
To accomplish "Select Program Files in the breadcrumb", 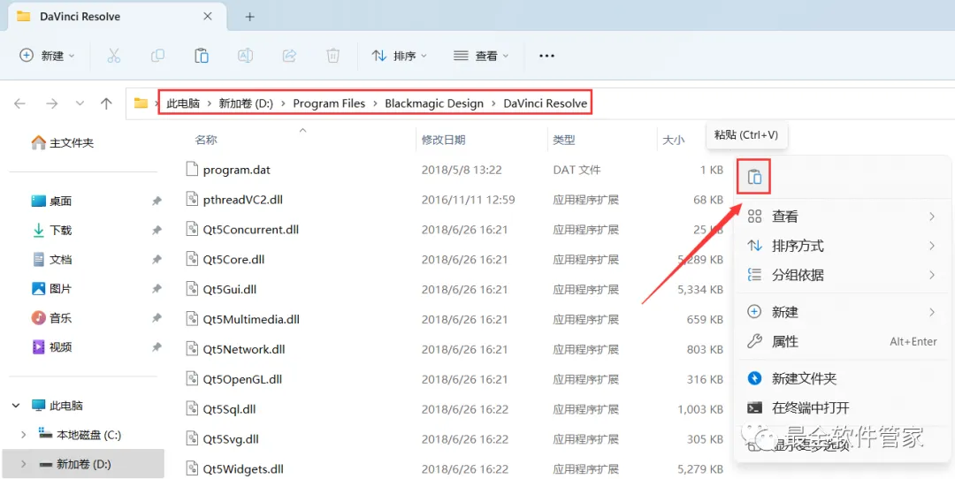I will [329, 103].
